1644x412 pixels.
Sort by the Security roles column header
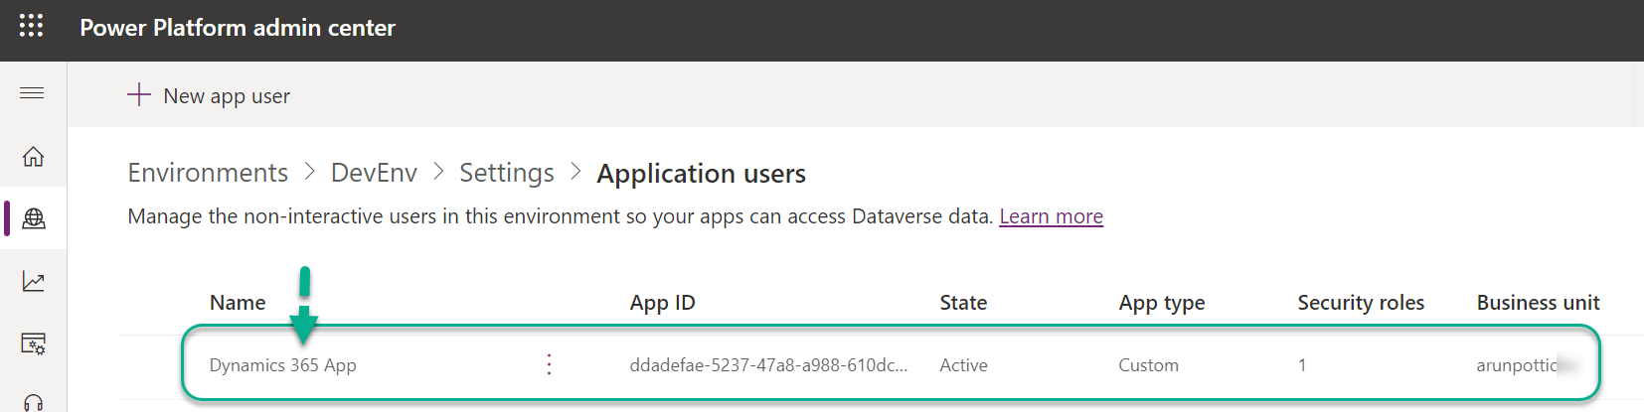coord(1360,303)
